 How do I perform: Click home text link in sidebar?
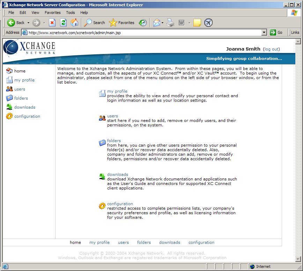point(20,71)
